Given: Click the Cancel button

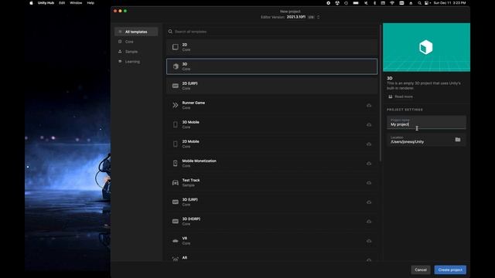Looking at the screenshot, I should pos(421,270).
